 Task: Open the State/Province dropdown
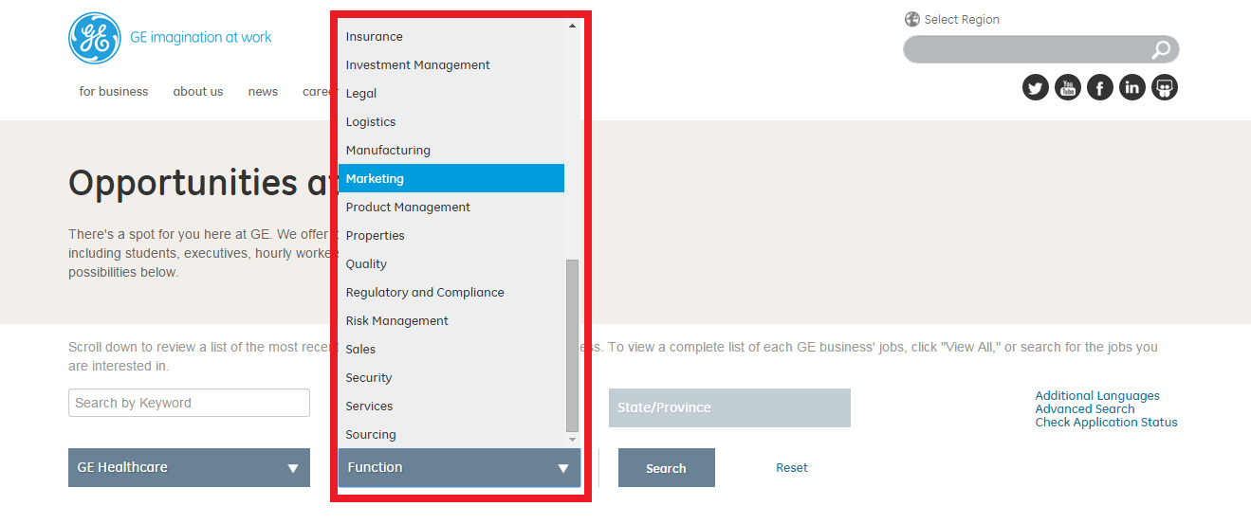(x=729, y=407)
